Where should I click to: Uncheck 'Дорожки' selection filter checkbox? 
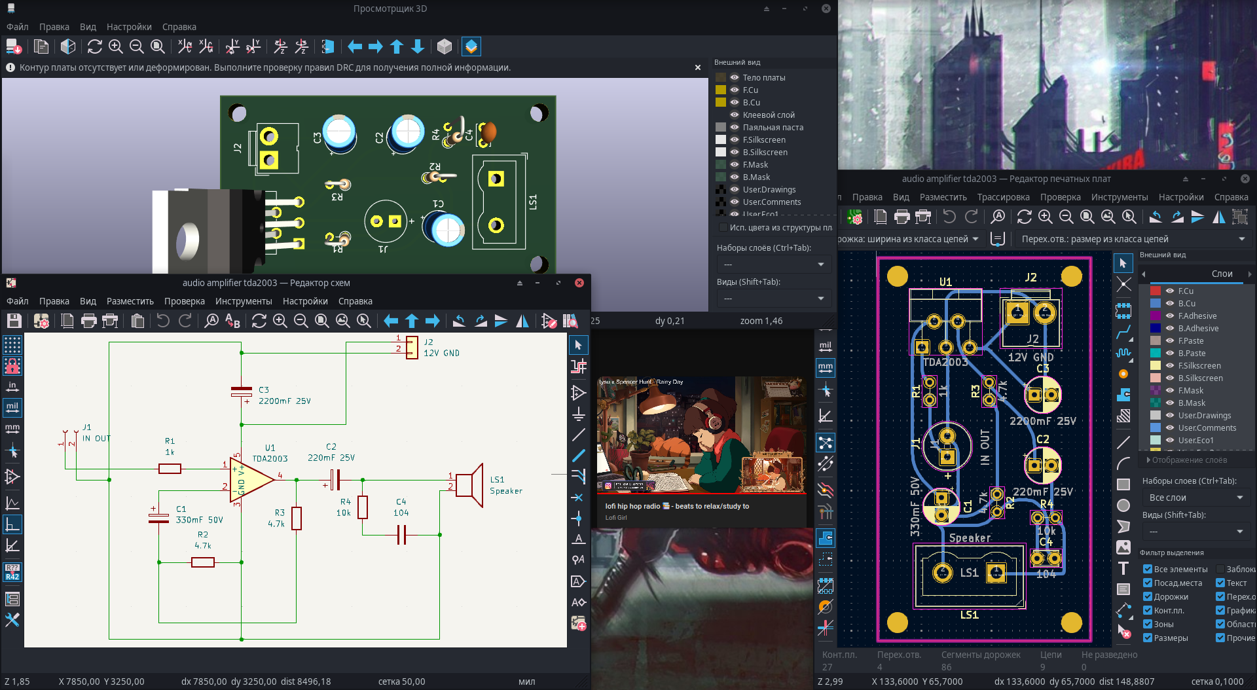[x=1147, y=596]
